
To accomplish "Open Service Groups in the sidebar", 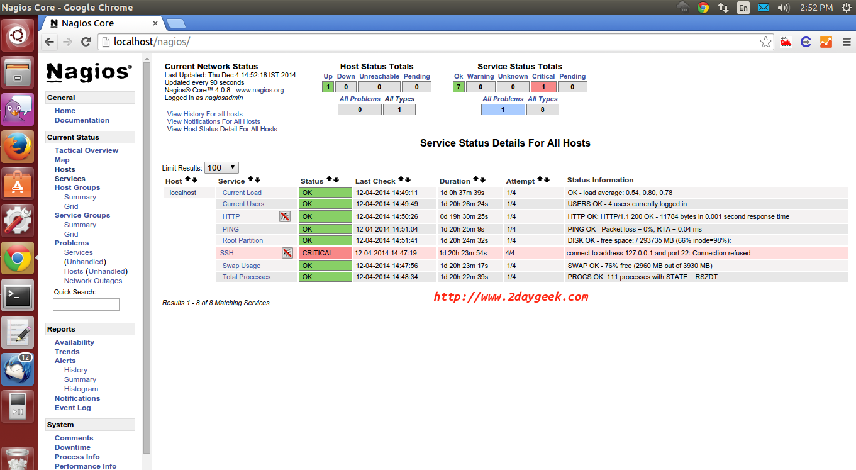I will 82,215.
